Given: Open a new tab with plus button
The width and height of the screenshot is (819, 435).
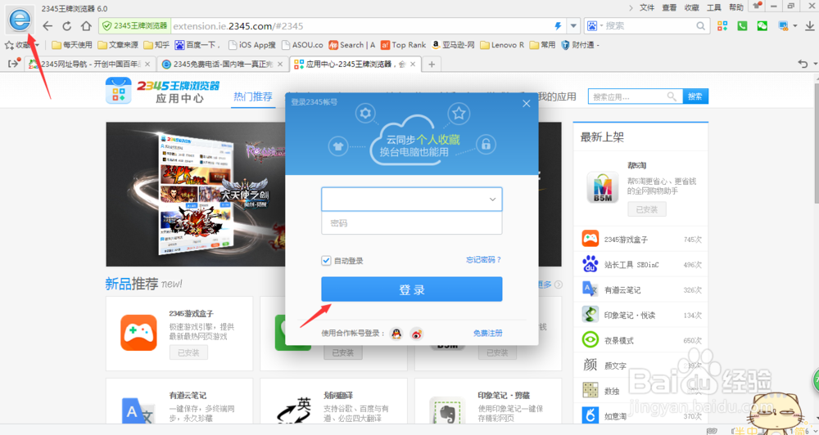Looking at the screenshot, I should tap(432, 64).
